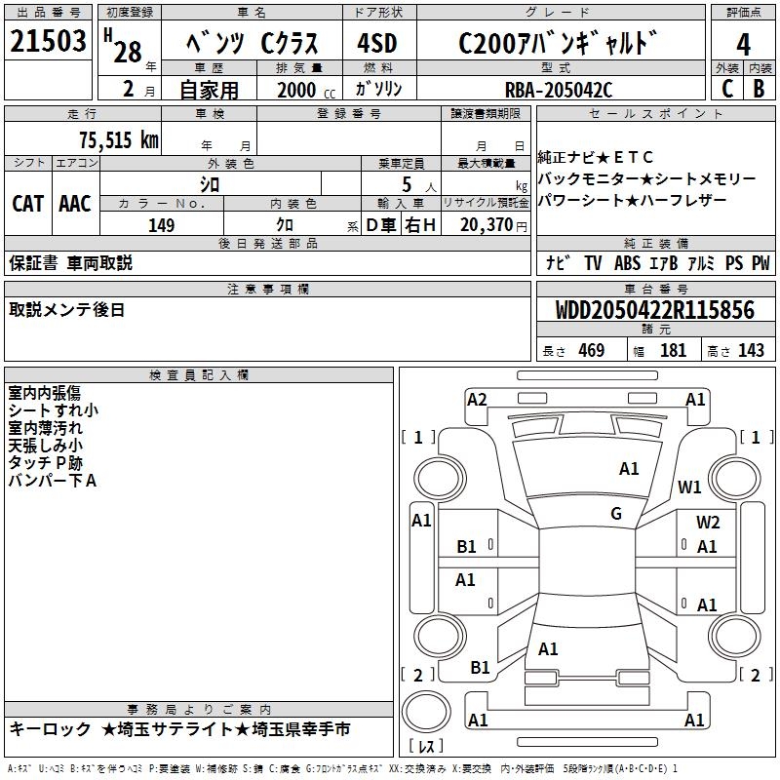This screenshot has height=780, width=780.
Task: Click ナビ in genuine equipment row
Action: tap(558, 262)
